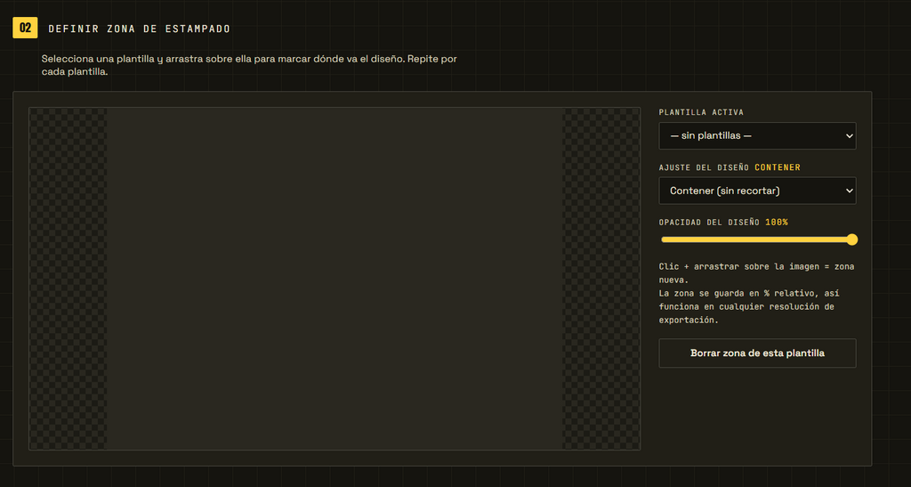Screen dimensions: 911x487
Task: Click the yellow '02' step badge
Action: pos(25,28)
